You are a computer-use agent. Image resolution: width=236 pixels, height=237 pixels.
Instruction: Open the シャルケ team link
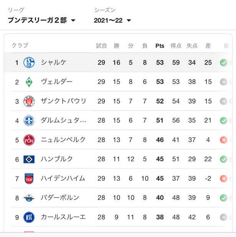[54, 63]
